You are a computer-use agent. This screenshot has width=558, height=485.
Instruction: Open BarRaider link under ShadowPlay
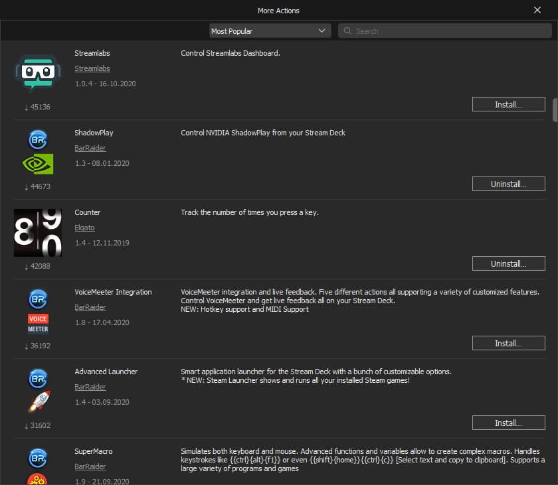tap(90, 148)
